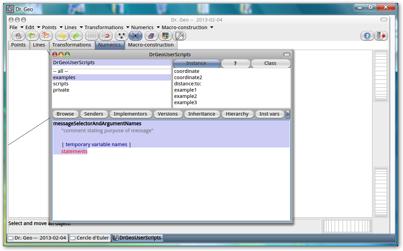This screenshot has height=251, width=403.
Task: Switch to the Macro-construction tab
Action: click(151, 45)
